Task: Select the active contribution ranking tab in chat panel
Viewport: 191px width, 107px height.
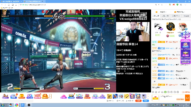Action: [x=156, y=16]
